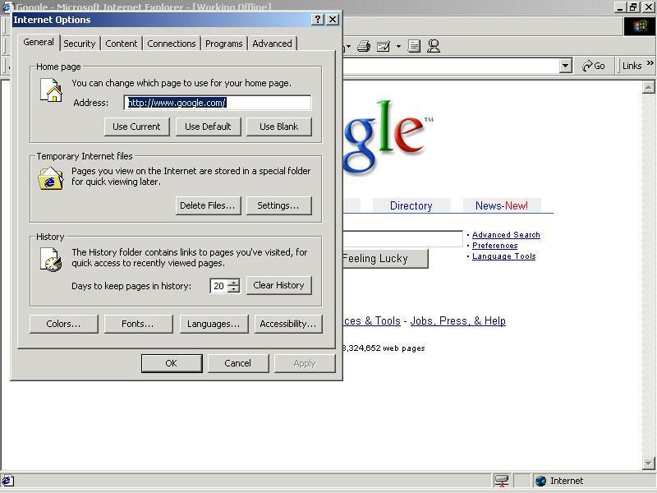Click the Use Blank button

coord(279,127)
